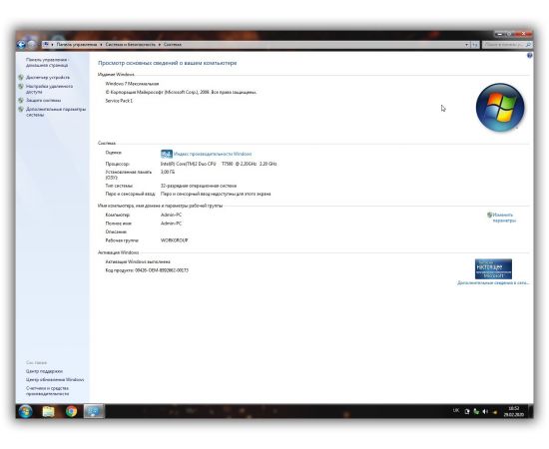The height and width of the screenshot is (449, 549).
Task: Click 'Admin-PC' beside 'Компьютер'
Action: (172, 215)
